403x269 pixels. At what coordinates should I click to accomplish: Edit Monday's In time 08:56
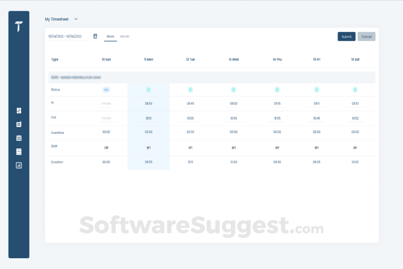click(x=149, y=104)
